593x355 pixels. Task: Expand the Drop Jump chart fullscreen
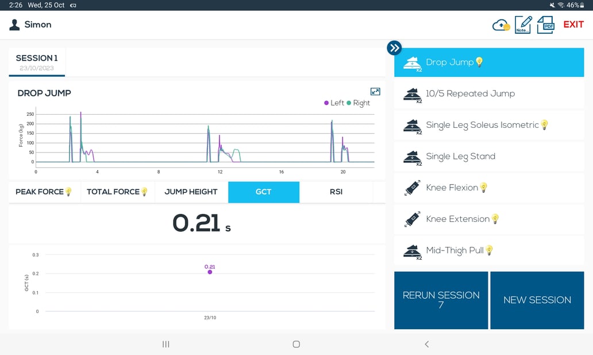click(375, 91)
